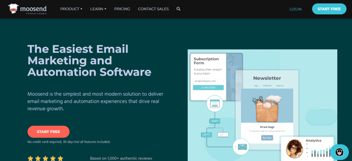Open the CONTACT SALES page

pos(153,9)
